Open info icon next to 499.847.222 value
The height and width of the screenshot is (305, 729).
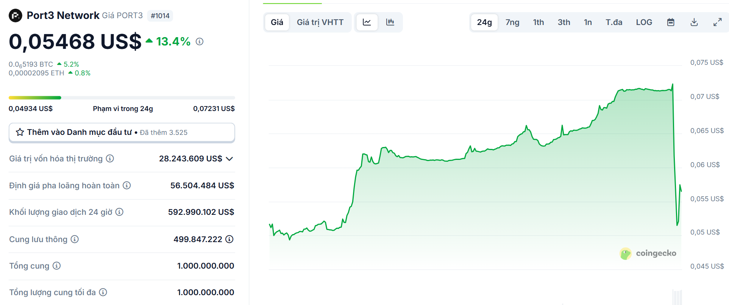coord(229,239)
